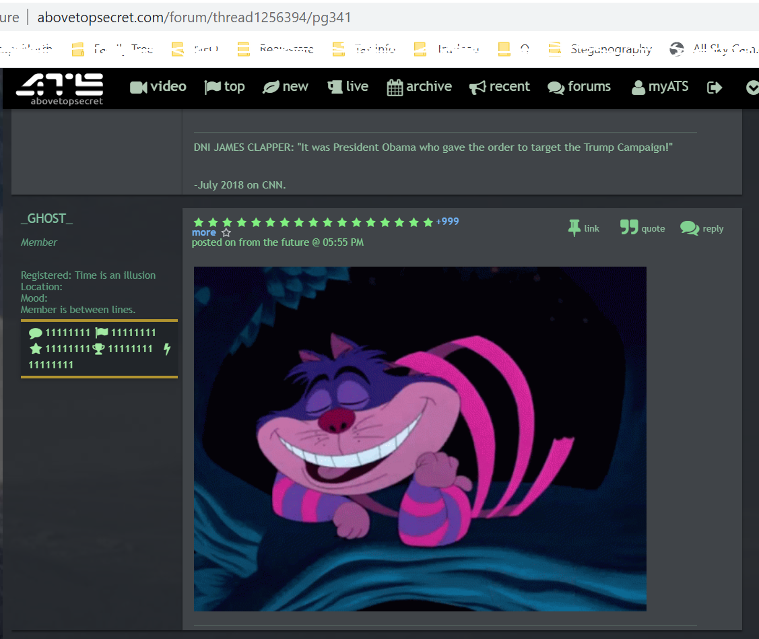The image size is (759, 639).
Task: Quote _GHOST_'s post
Action: click(642, 228)
